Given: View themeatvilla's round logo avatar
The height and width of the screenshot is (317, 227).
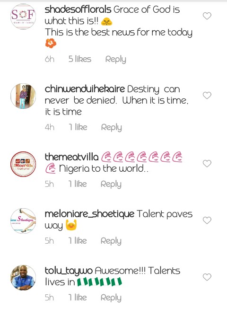Looking at the screenshot, I should [x=23, y=164].
